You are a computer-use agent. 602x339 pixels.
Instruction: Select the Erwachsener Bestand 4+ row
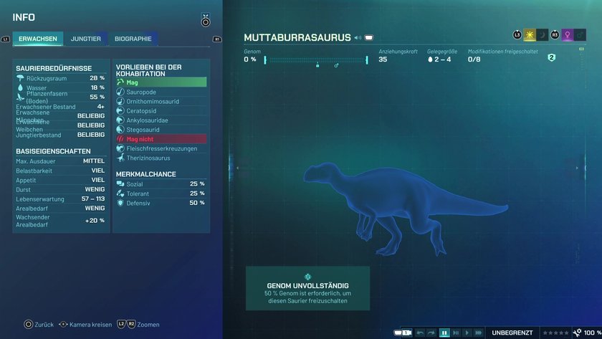(x=61, y=107)
